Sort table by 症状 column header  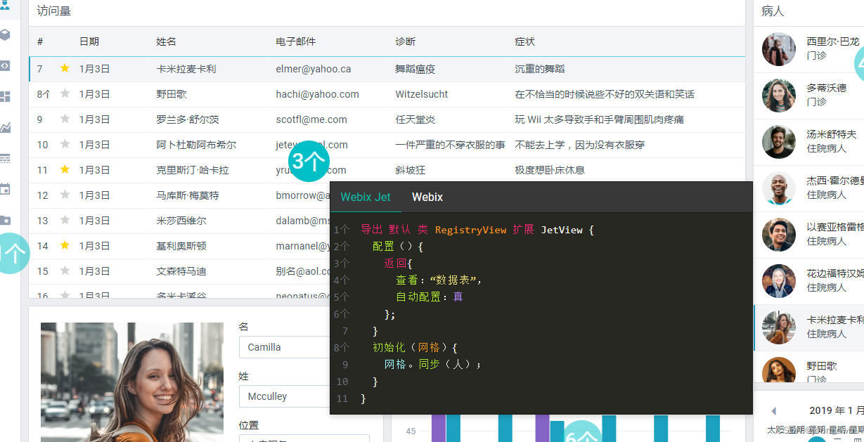click(x=525, y=41)
